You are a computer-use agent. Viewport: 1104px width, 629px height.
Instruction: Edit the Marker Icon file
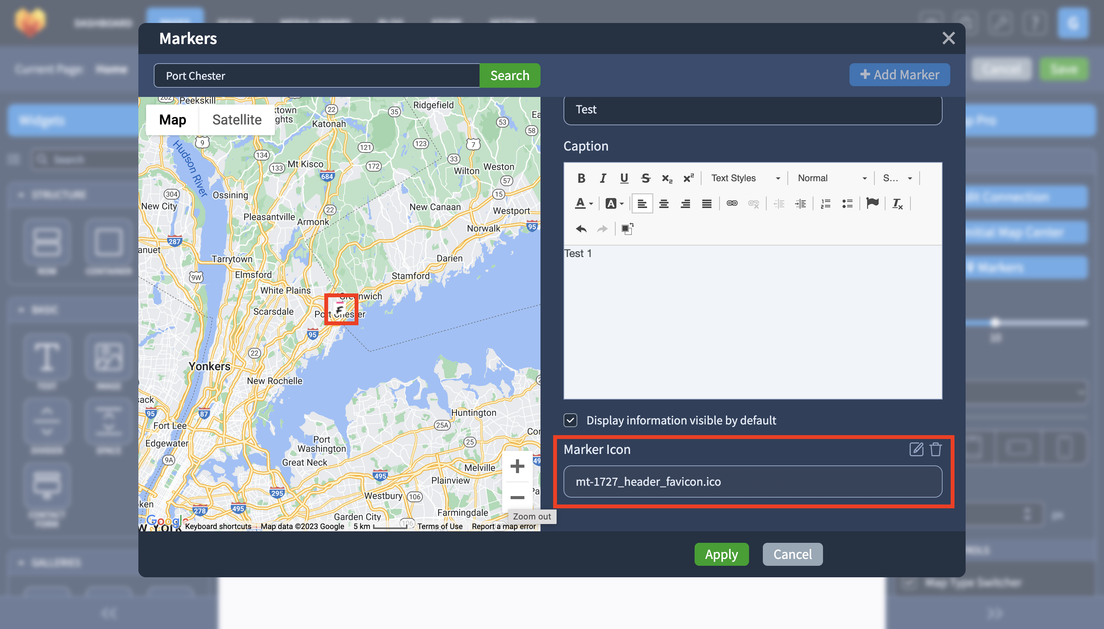click(x=917, y=449)
